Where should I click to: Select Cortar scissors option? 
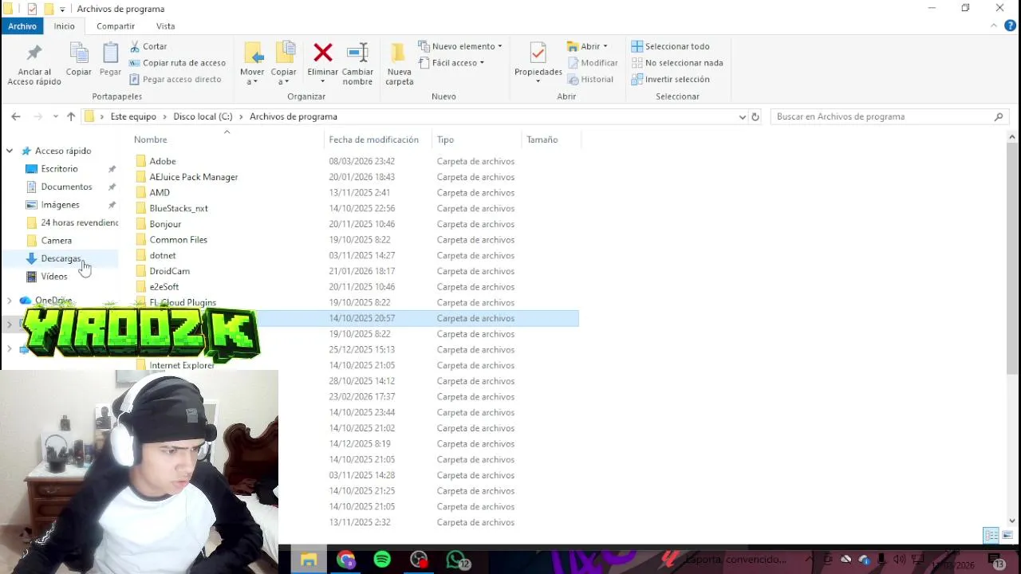pos(148,46)
